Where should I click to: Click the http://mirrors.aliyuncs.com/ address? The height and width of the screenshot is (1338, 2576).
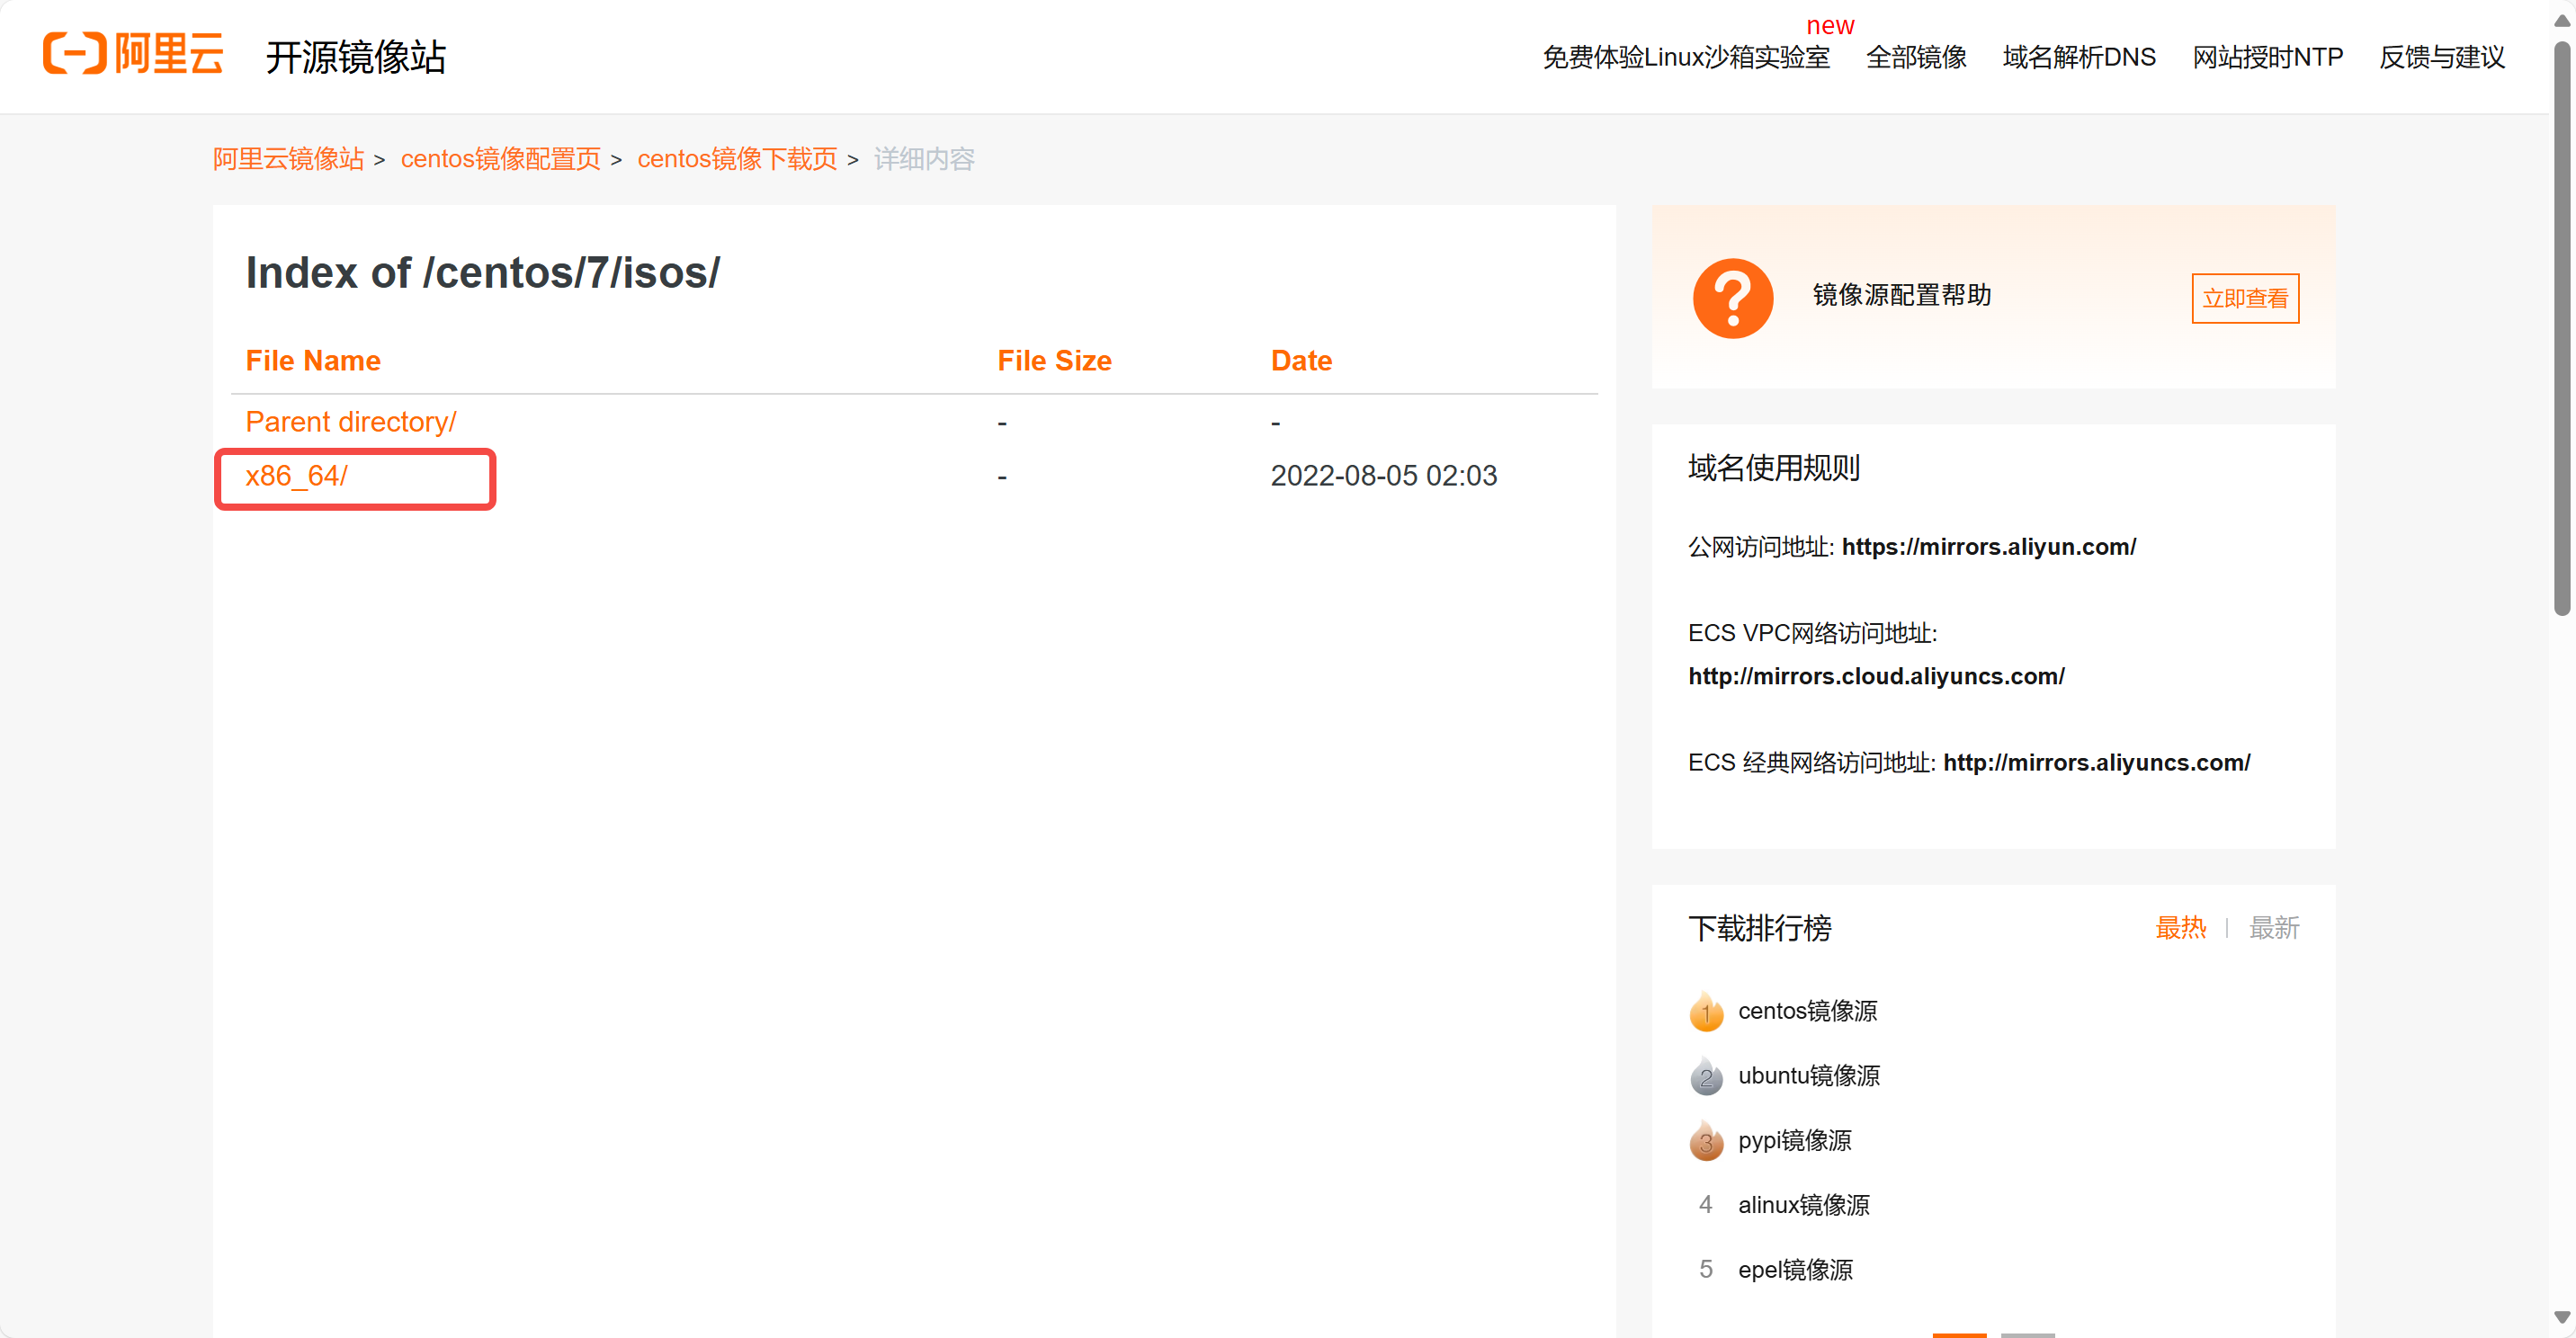tap(2096, 763)
